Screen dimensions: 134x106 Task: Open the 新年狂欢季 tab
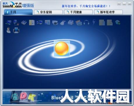tap(108, 12)
